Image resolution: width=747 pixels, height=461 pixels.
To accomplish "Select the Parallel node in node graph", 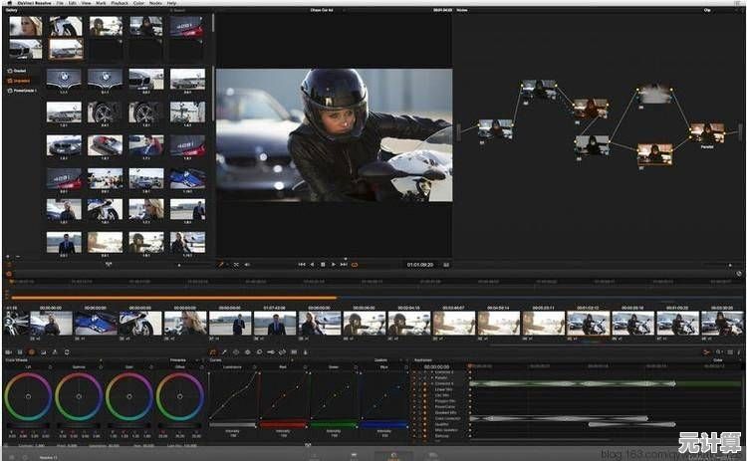I will (707, 133).
